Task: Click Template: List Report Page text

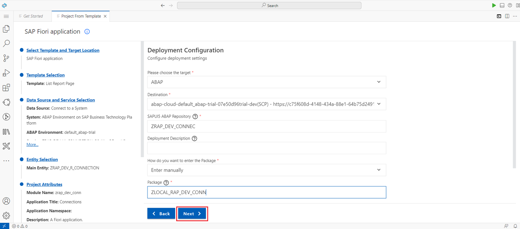Action: pyautogui.click(x=50, y=84)
